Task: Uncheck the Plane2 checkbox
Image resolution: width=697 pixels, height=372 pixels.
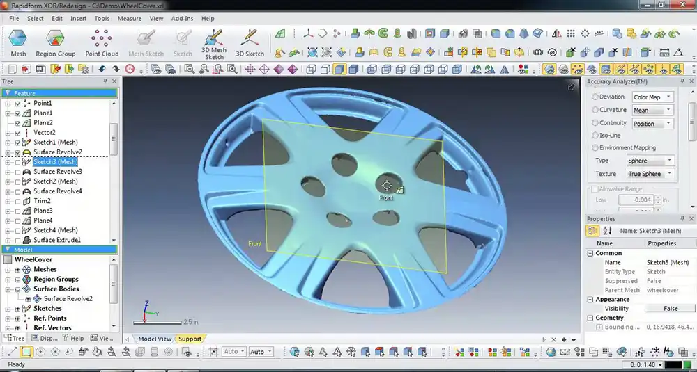Action: pyautogui.click(x=17, y=123)
